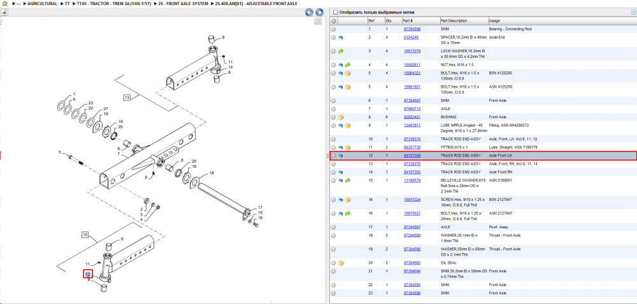The width and height of the screenshot is (637, 304).
Task: Click callout 5 next to the bolt
Action: tap(59, 153)
